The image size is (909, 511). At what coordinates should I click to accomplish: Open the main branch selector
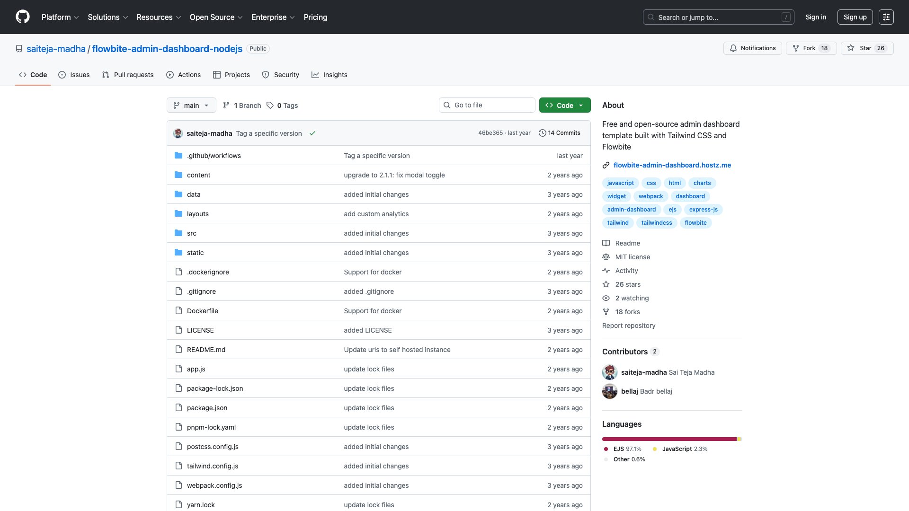pyautogui.click(x=191, y=105)
